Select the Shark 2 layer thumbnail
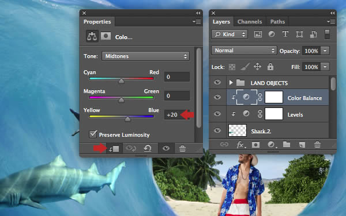Image resolution: width=346 pixels, height=216 pixels. (238, 130)
